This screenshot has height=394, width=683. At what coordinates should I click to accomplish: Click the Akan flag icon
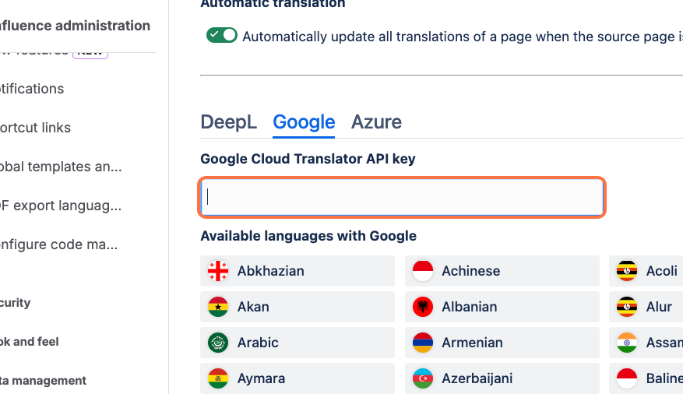point(218,307)
